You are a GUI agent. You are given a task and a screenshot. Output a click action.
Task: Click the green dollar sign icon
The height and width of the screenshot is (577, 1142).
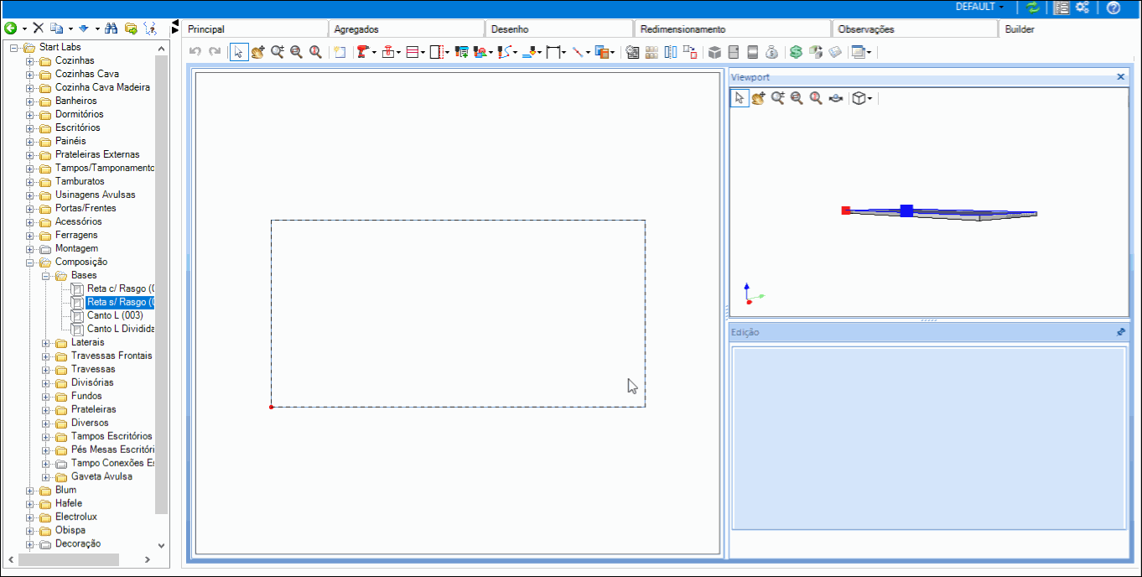click(x=796, y=52)
